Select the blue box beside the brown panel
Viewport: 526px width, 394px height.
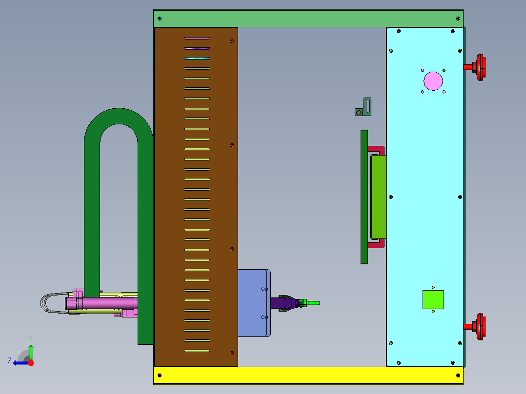pyautogui.click(x=254, y=303)
